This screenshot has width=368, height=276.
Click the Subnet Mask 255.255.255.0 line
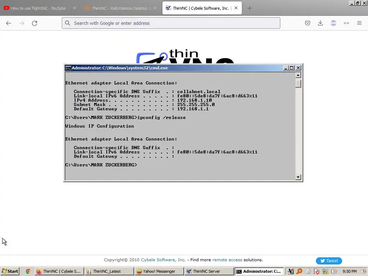pos(144,105)
